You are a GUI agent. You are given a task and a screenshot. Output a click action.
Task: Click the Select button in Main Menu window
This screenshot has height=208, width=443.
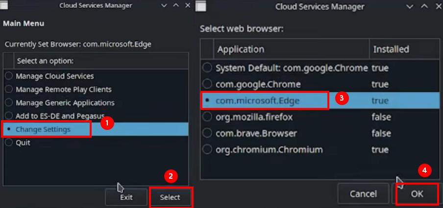pyautogui.click(x=170, y=197)
